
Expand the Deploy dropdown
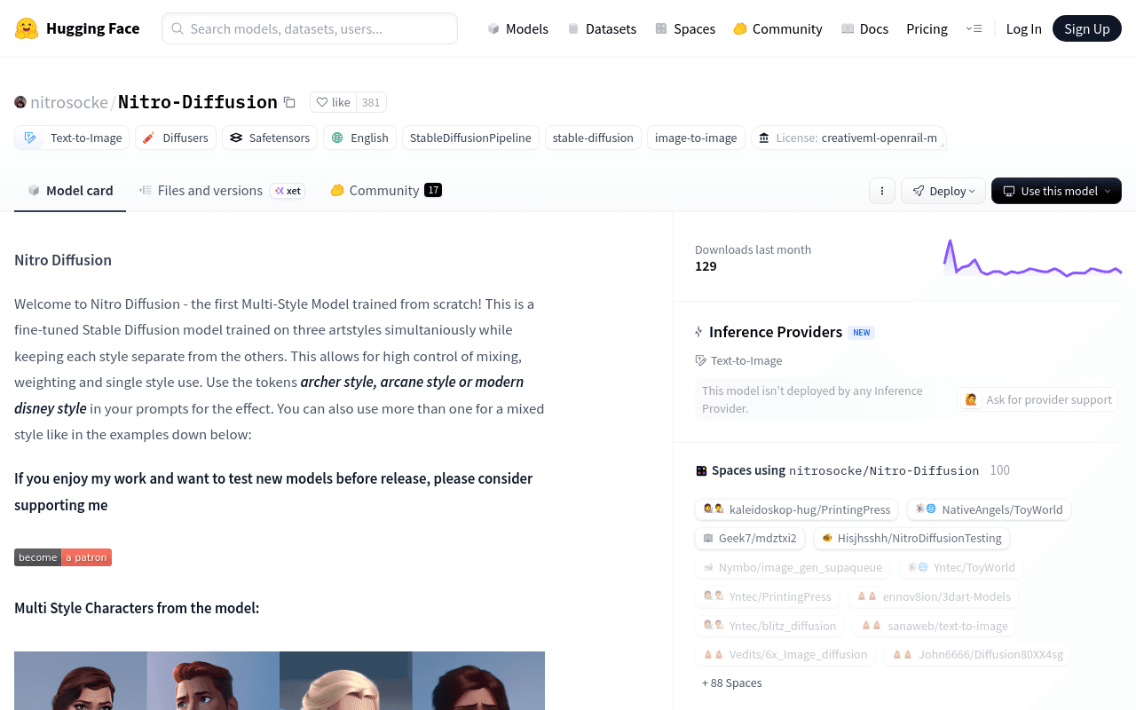coord(943,191)
